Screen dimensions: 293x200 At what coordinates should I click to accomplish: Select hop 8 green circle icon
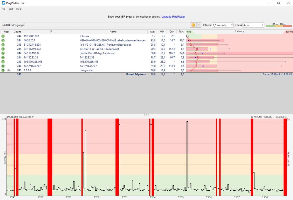(3, 66)
